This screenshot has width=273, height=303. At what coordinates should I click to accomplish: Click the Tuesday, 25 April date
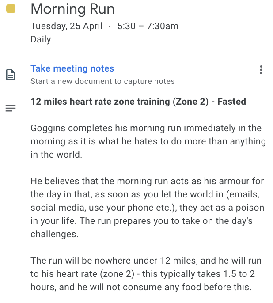coord(66,26)
